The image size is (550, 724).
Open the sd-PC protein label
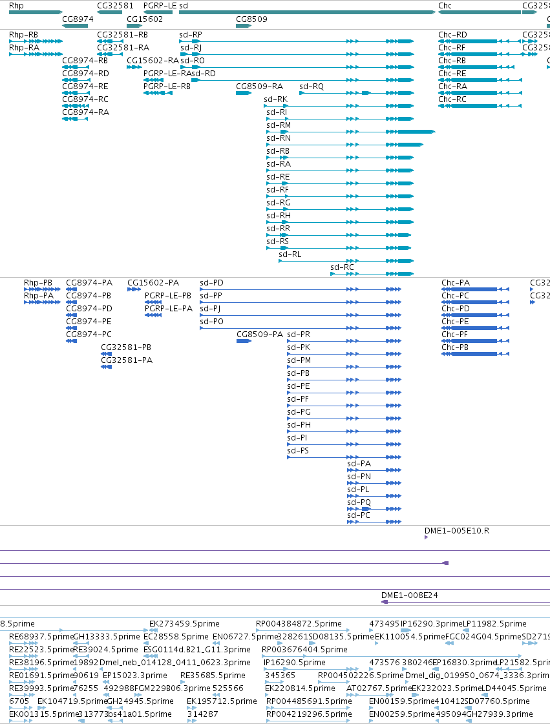click(x=358, y=515)
